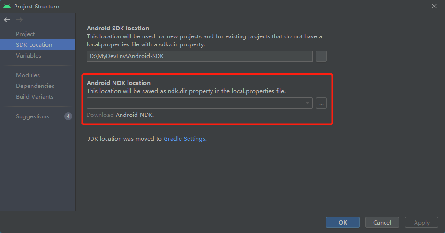Open the Project section
Screen dimensions: 445x233
[25, 34]
